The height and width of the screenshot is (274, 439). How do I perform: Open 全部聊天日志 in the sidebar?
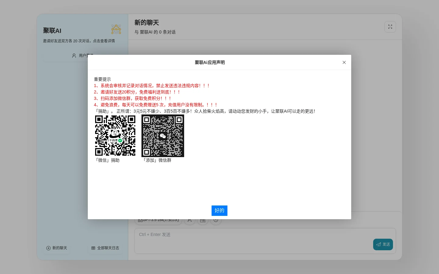tap(105, 248)
